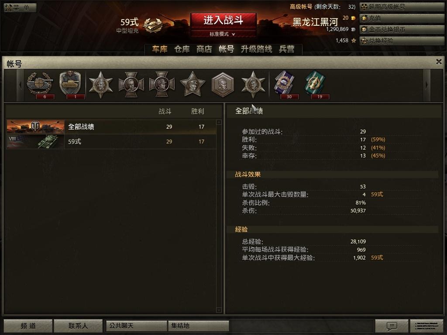Show next medals with the right arrow
Image resolution: width=447 pixels, height=335 pixels.
426,85
